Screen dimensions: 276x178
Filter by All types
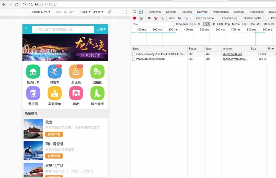pyautogui.click(x=199, y=24)
